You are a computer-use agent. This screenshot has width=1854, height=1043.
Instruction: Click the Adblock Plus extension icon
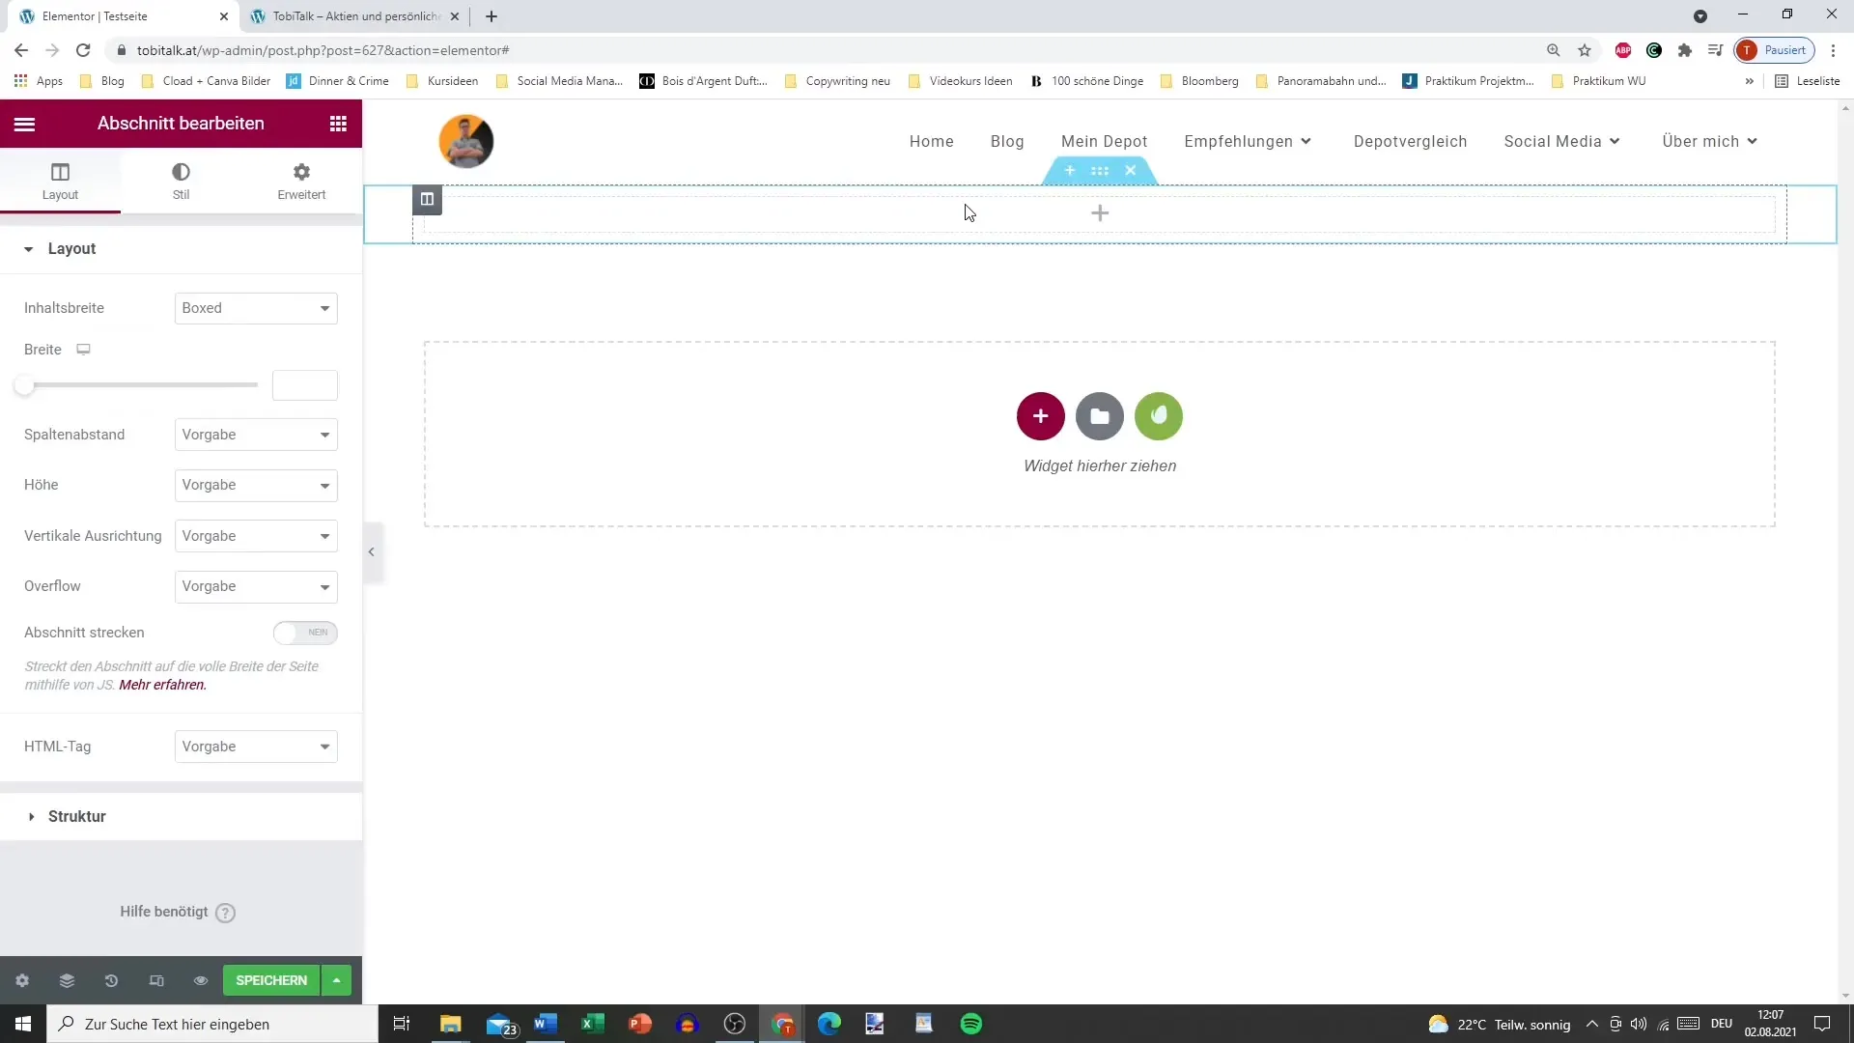tap(1623, 50)
